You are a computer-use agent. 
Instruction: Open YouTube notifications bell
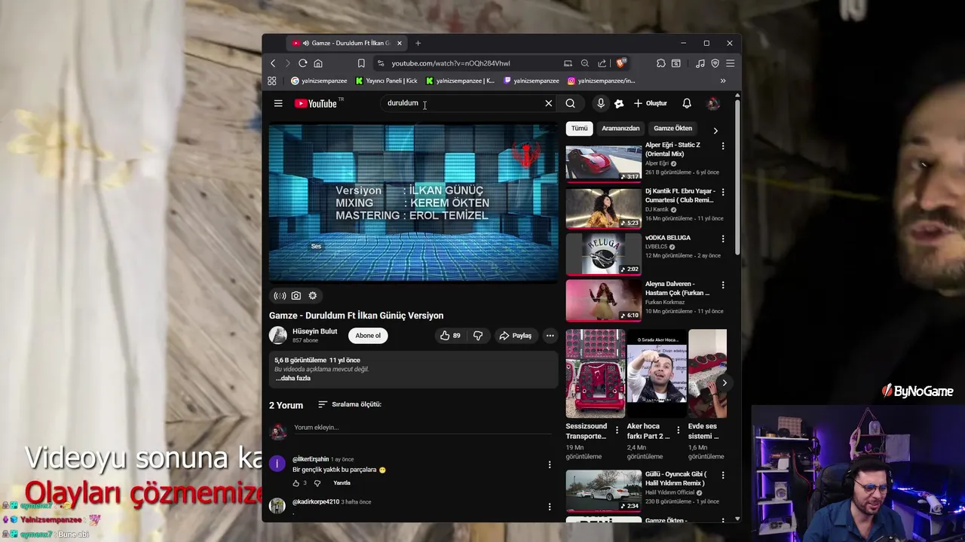687,103
